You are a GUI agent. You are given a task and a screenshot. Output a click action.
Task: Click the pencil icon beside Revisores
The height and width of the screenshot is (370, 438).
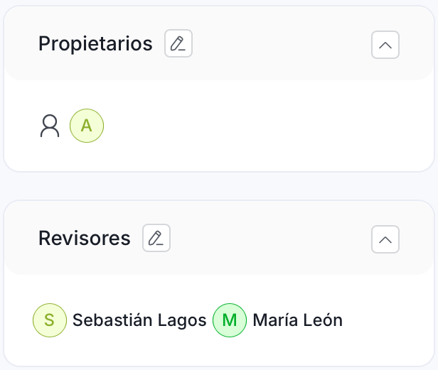pos(156,239)
